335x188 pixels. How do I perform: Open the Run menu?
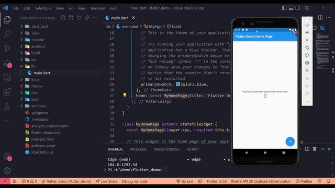coord(82,8)
